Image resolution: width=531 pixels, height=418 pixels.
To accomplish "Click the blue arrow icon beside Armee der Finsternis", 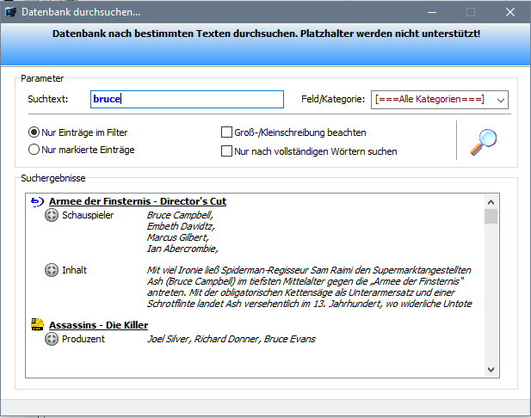I will pyautogui.click(x=37, y=201).
